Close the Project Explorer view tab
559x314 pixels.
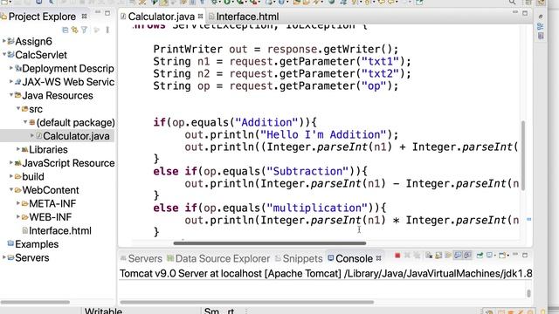84,16
